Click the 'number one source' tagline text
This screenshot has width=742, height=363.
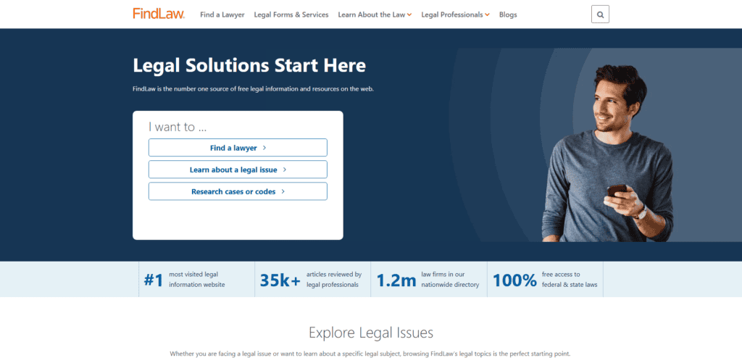coord(253,89)
